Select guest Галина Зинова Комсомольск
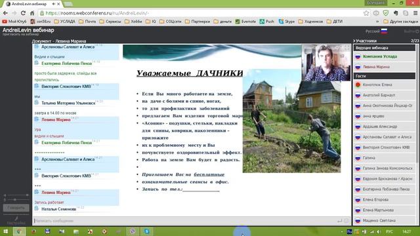The image size is (420, 236). [x=384, y=168]
